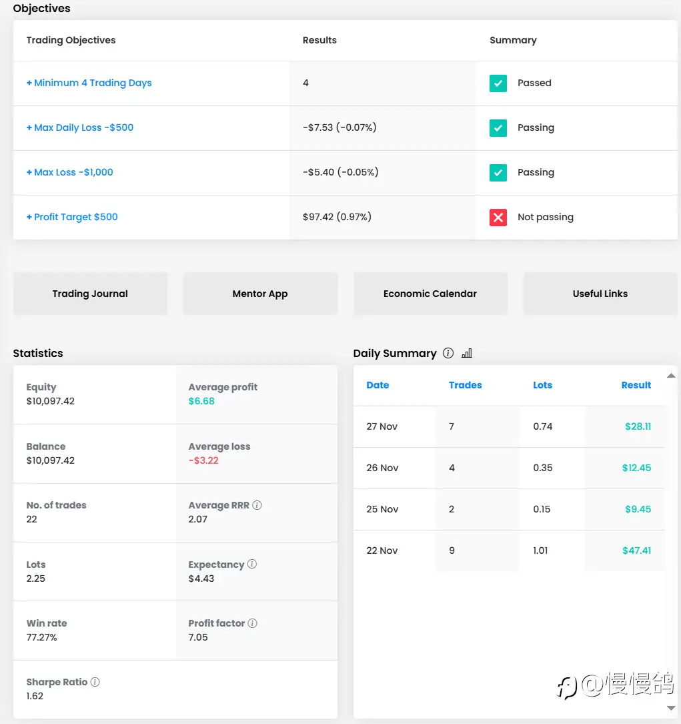Click info icon next to Sharpe Ratio

click(x=95, y=682)
